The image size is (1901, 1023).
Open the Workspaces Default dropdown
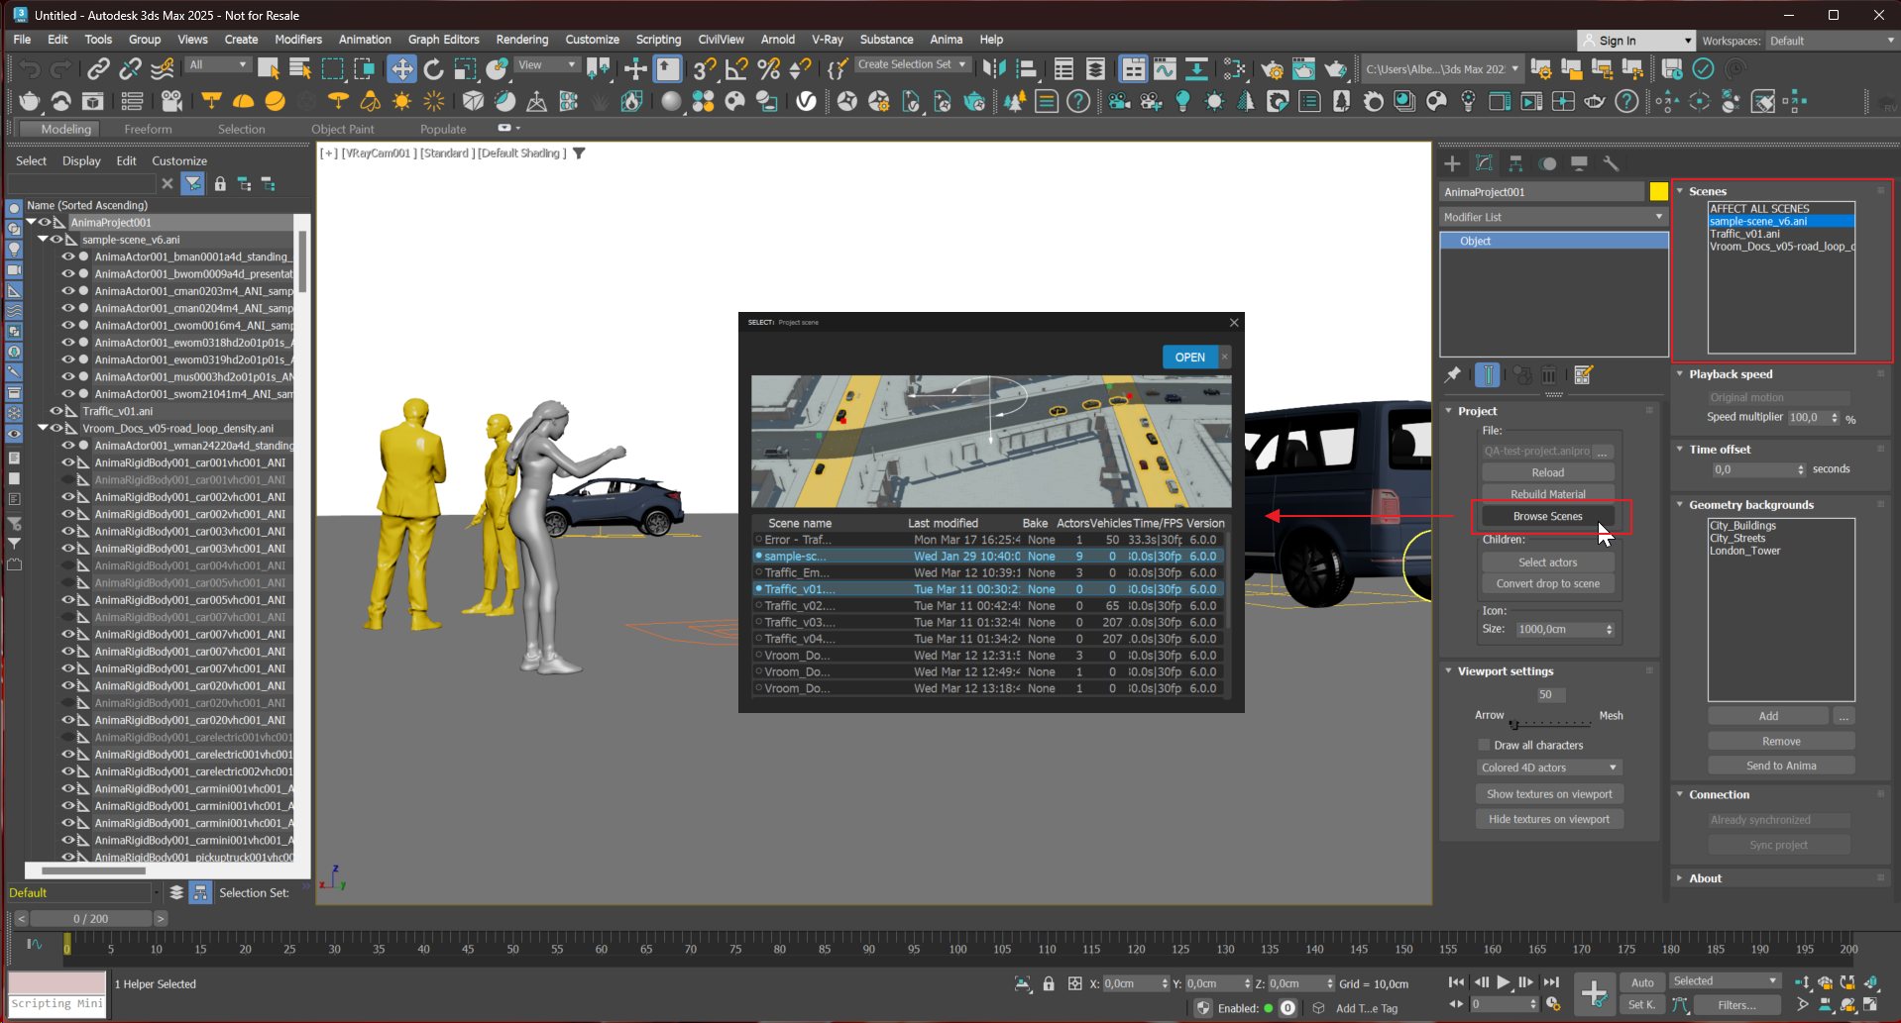pyautogui.click(x=1832, y=41)
